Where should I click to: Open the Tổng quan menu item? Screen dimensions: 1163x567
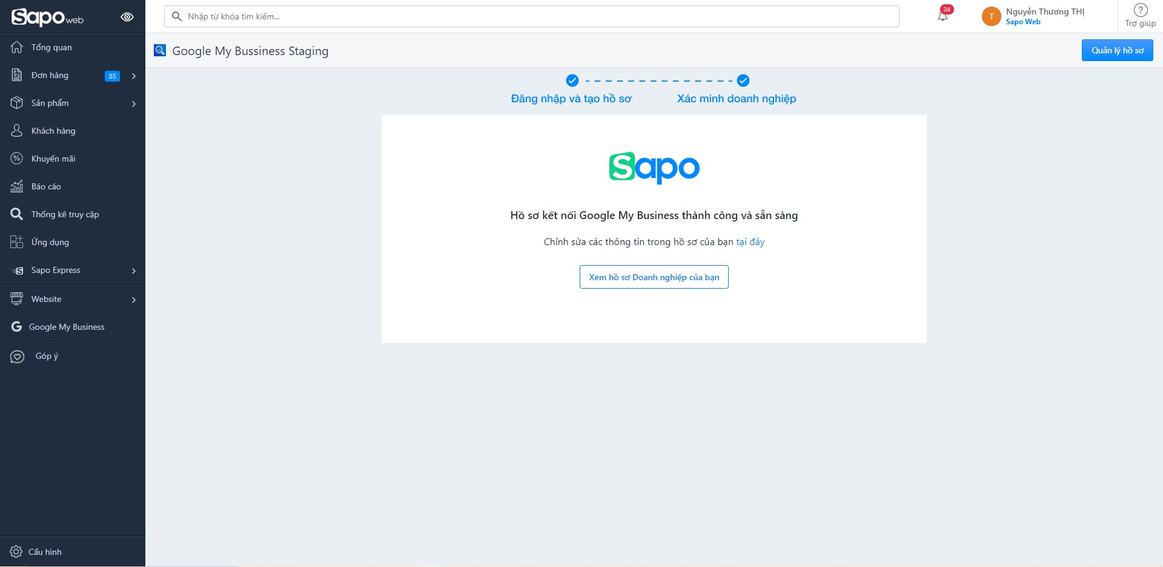tap(73, 47)
